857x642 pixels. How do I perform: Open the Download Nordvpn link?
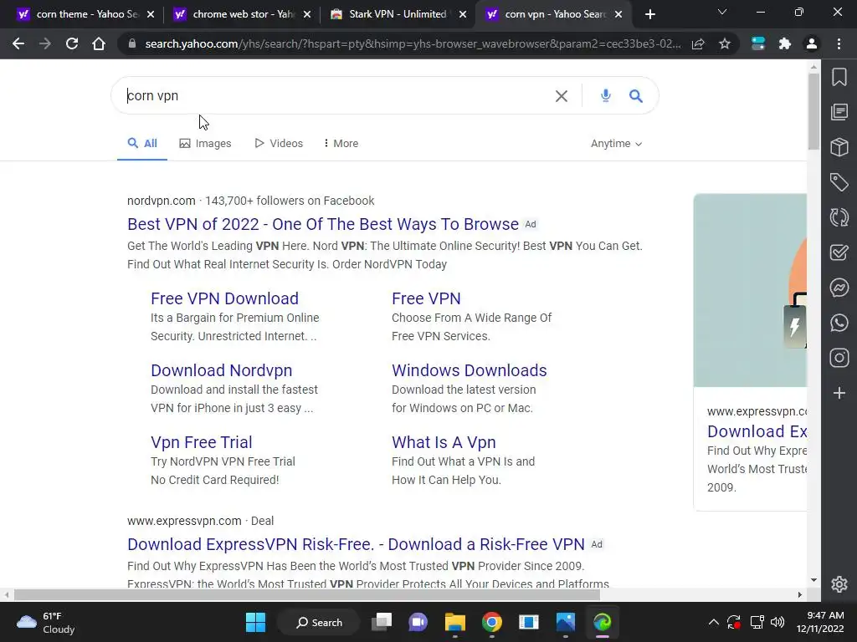(x=221, y=370)
